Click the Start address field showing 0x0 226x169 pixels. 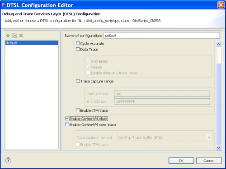[162, 94]
